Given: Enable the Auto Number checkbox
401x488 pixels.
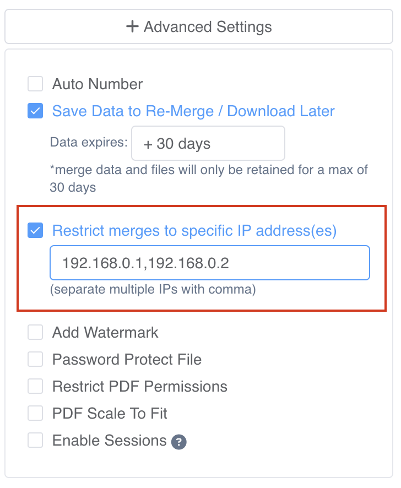Looking at the screenshot, I should [35, 84].
